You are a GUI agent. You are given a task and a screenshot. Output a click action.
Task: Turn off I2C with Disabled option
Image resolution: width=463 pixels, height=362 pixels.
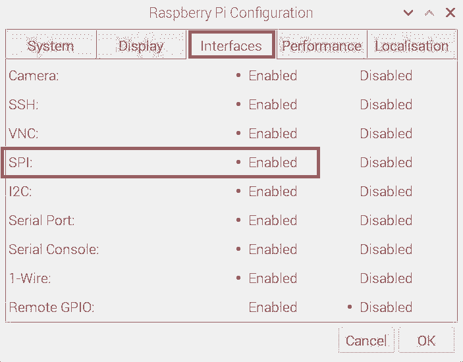[x=385, y=192]
